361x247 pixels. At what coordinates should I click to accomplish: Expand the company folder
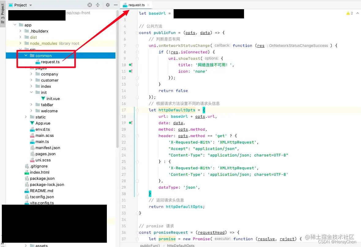31,74
